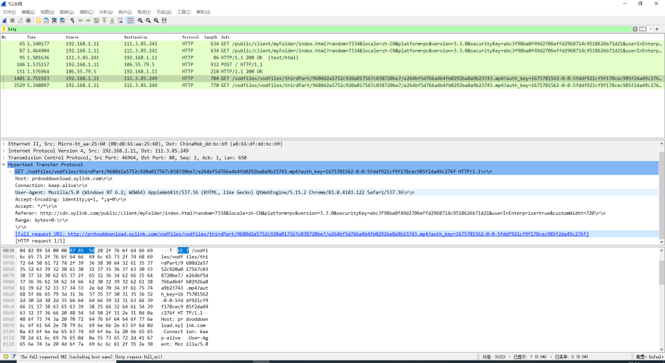Follow the Full request URI link
This screenshot has width=665, height=363.
click(x=302, y=234)
